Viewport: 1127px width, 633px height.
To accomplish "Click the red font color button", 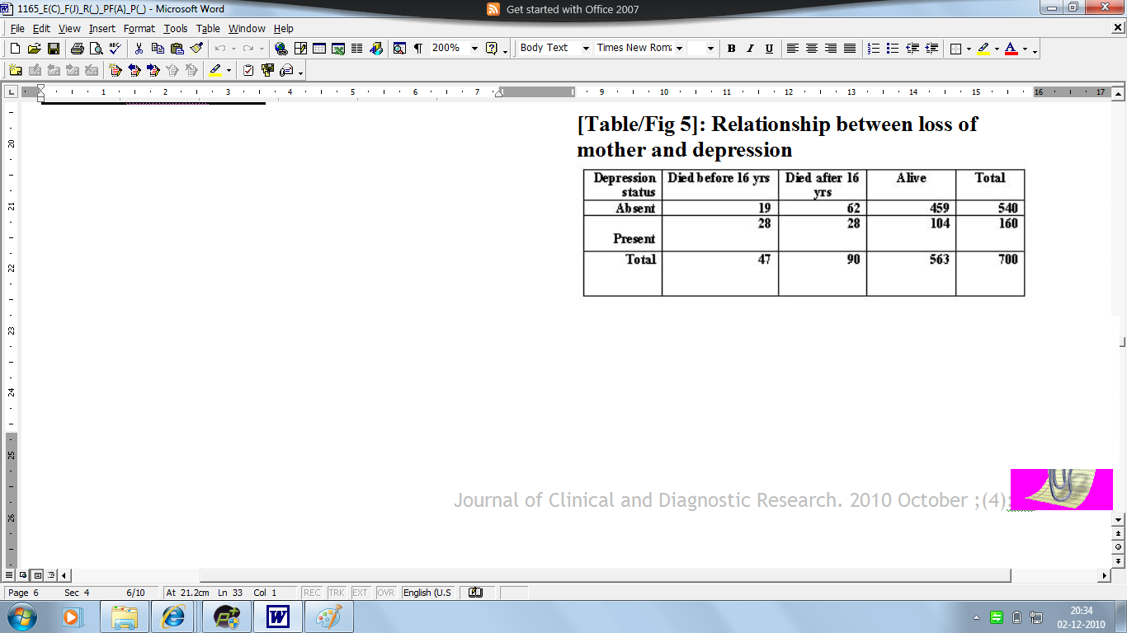I will click(x=1011, y=49).
